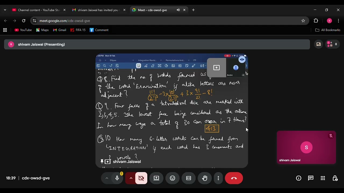Open the YouTube bookmark

coord(23,30)
